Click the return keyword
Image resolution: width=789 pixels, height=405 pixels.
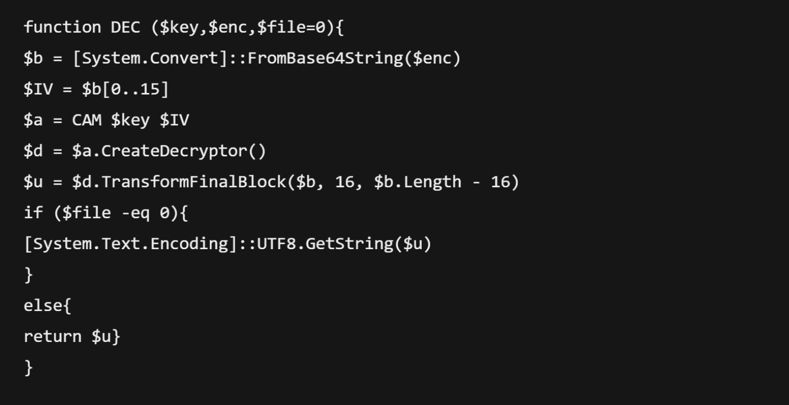click(x=52, y=337)
